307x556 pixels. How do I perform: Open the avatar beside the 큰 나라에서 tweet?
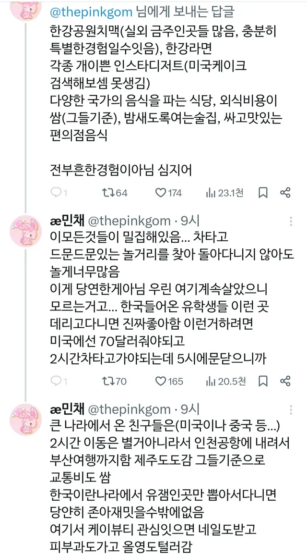[26, 420]
